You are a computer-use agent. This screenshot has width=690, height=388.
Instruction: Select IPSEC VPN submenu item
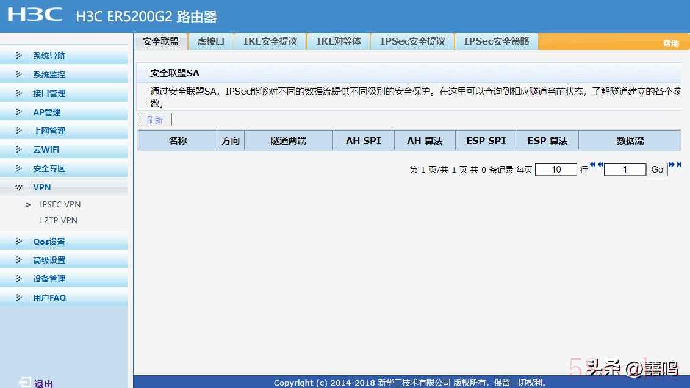click(60, 204)
